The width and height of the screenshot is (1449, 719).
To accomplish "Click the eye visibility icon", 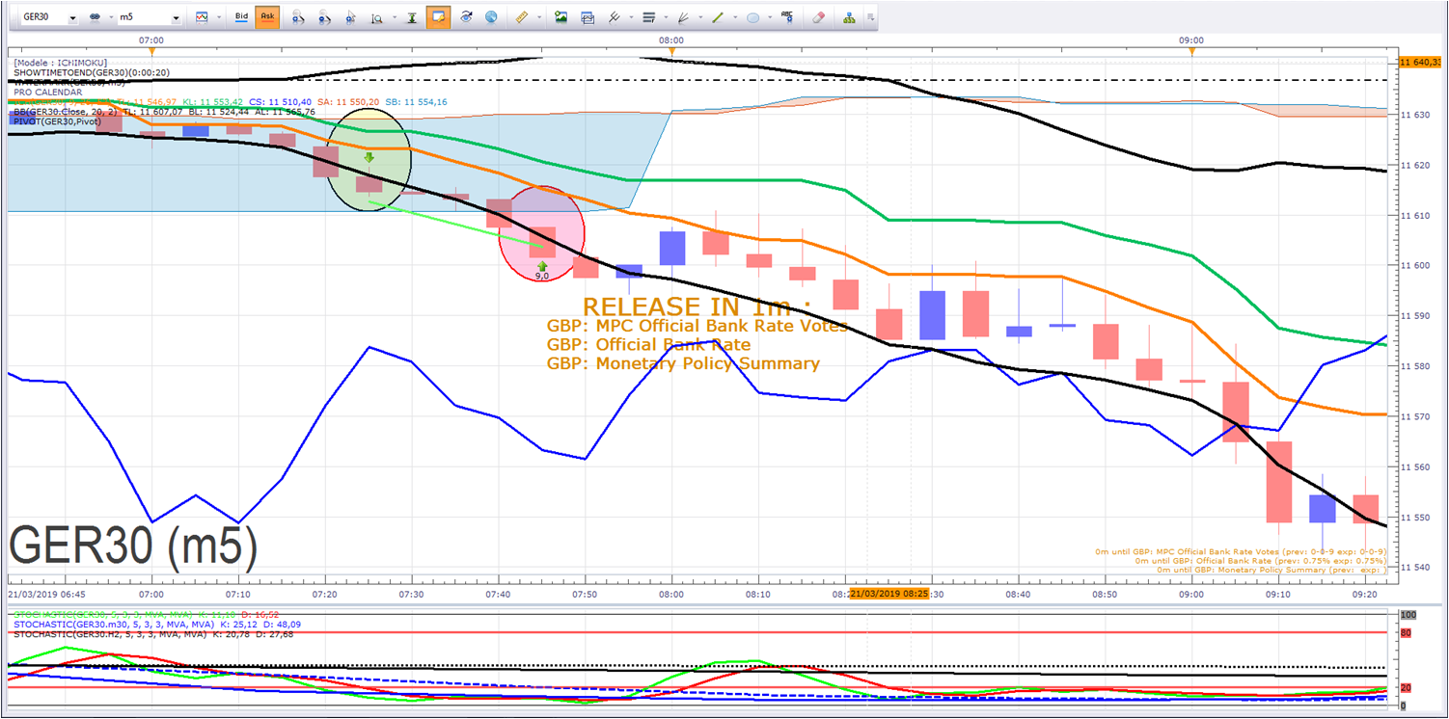I will (467, 17).
